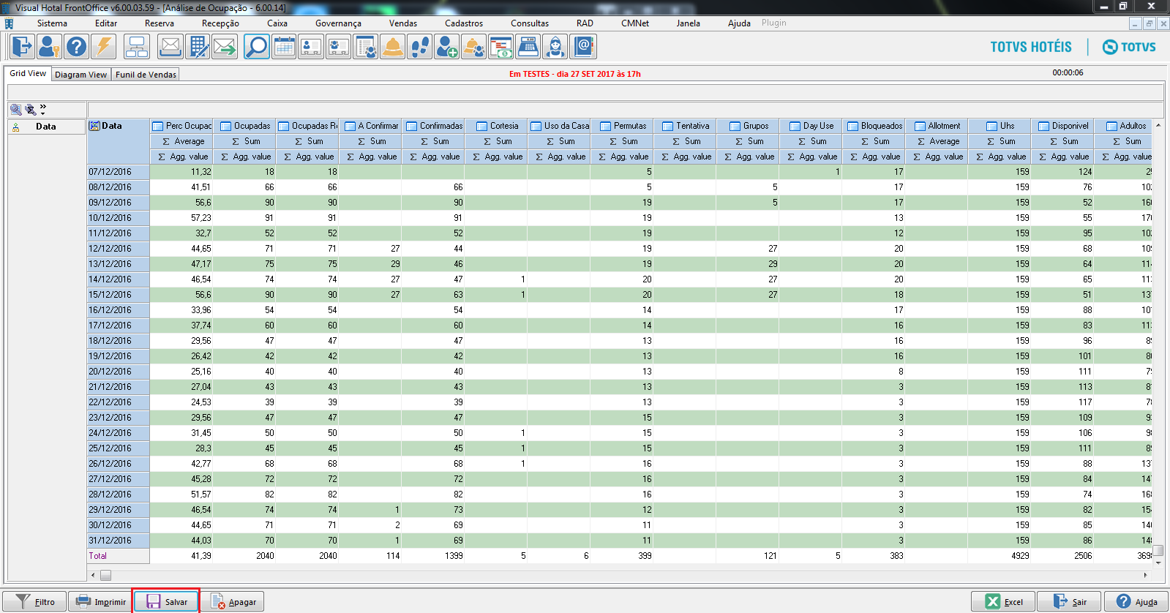The height and width of the screenshot is (613, 1170).
Task: Click the horizontal scrollbar right arrow
Action: 1145,575
